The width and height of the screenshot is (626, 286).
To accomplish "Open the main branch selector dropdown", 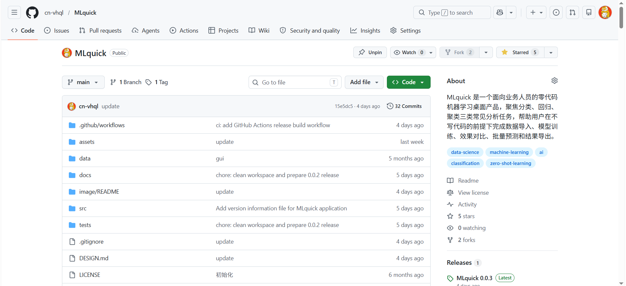I will [83, 82].
